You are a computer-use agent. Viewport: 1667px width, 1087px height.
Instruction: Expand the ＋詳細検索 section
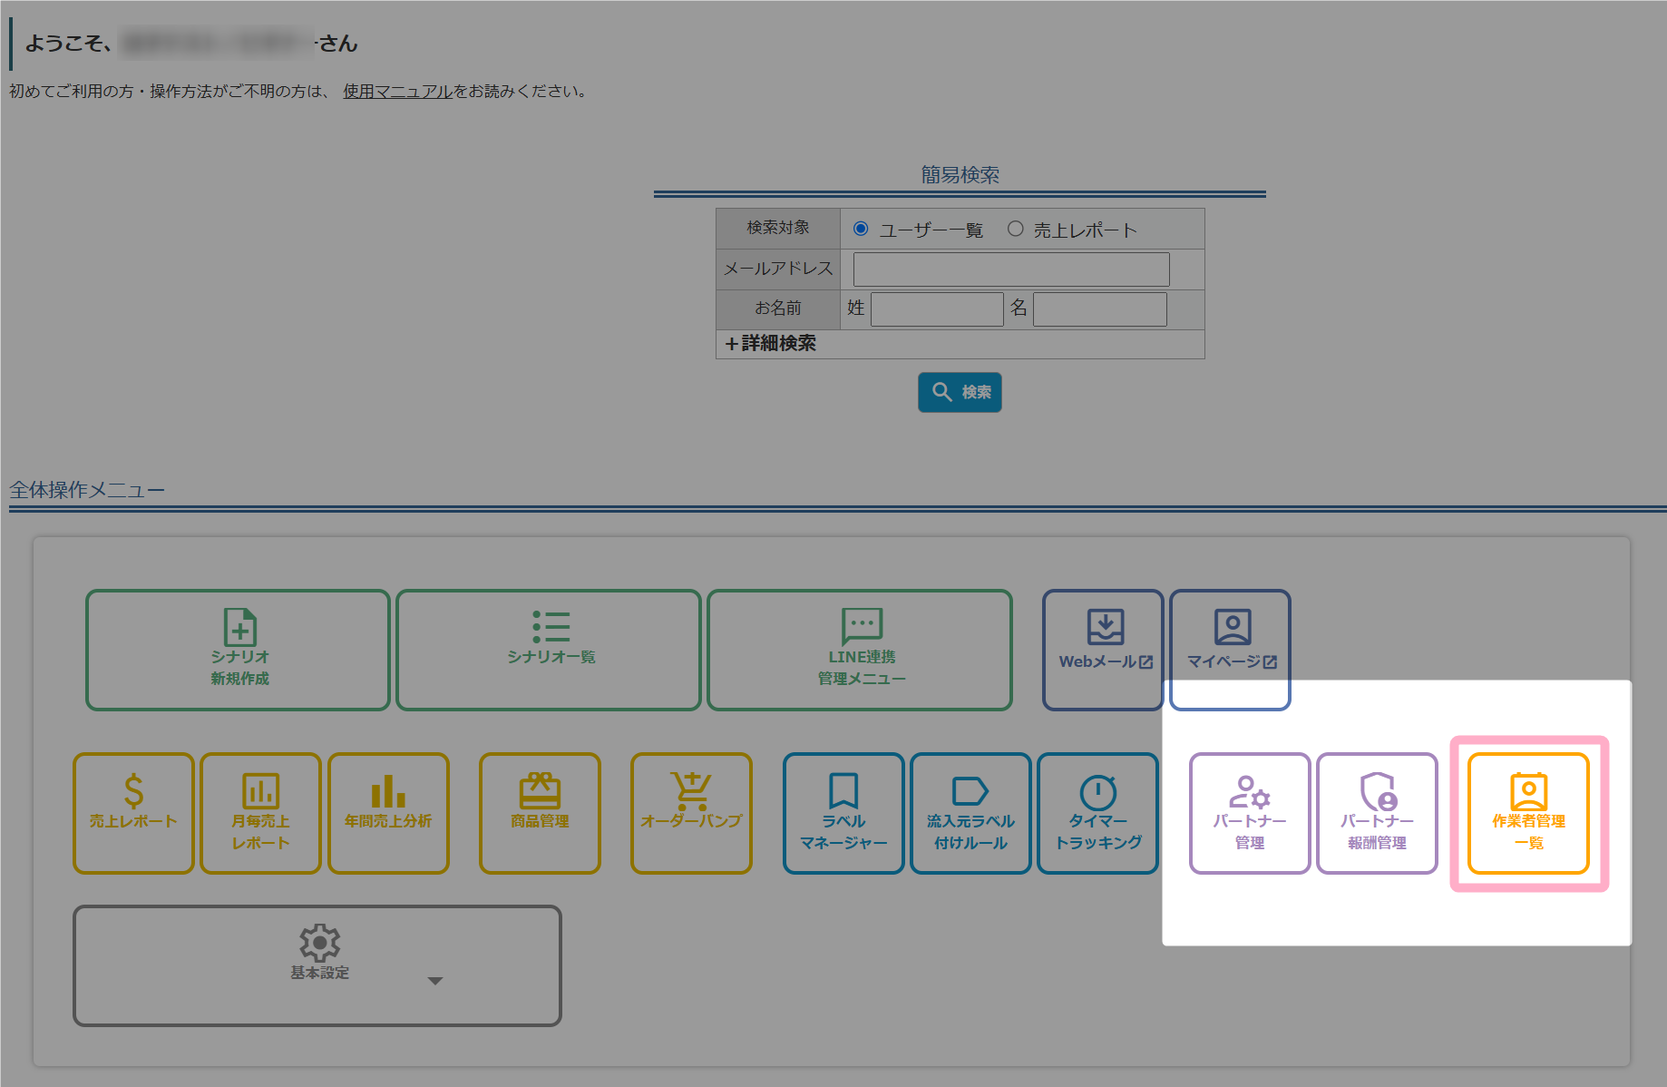pos(771,344)
